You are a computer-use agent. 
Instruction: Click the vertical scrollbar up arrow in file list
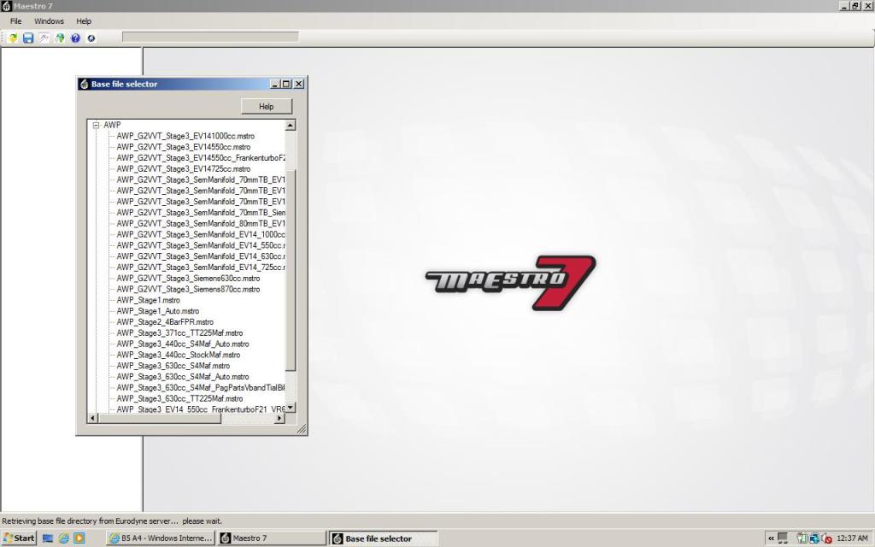(291, 126)
